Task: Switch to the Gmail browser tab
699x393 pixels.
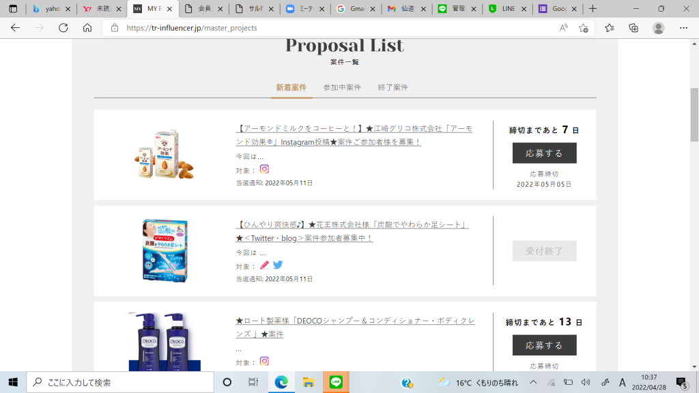Action: [x=356, y=8]
